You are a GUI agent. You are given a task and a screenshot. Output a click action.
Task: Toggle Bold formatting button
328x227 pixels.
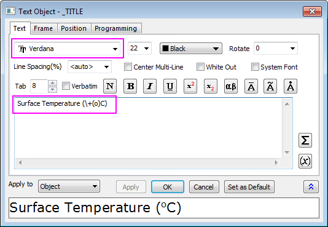coord(130,86)
